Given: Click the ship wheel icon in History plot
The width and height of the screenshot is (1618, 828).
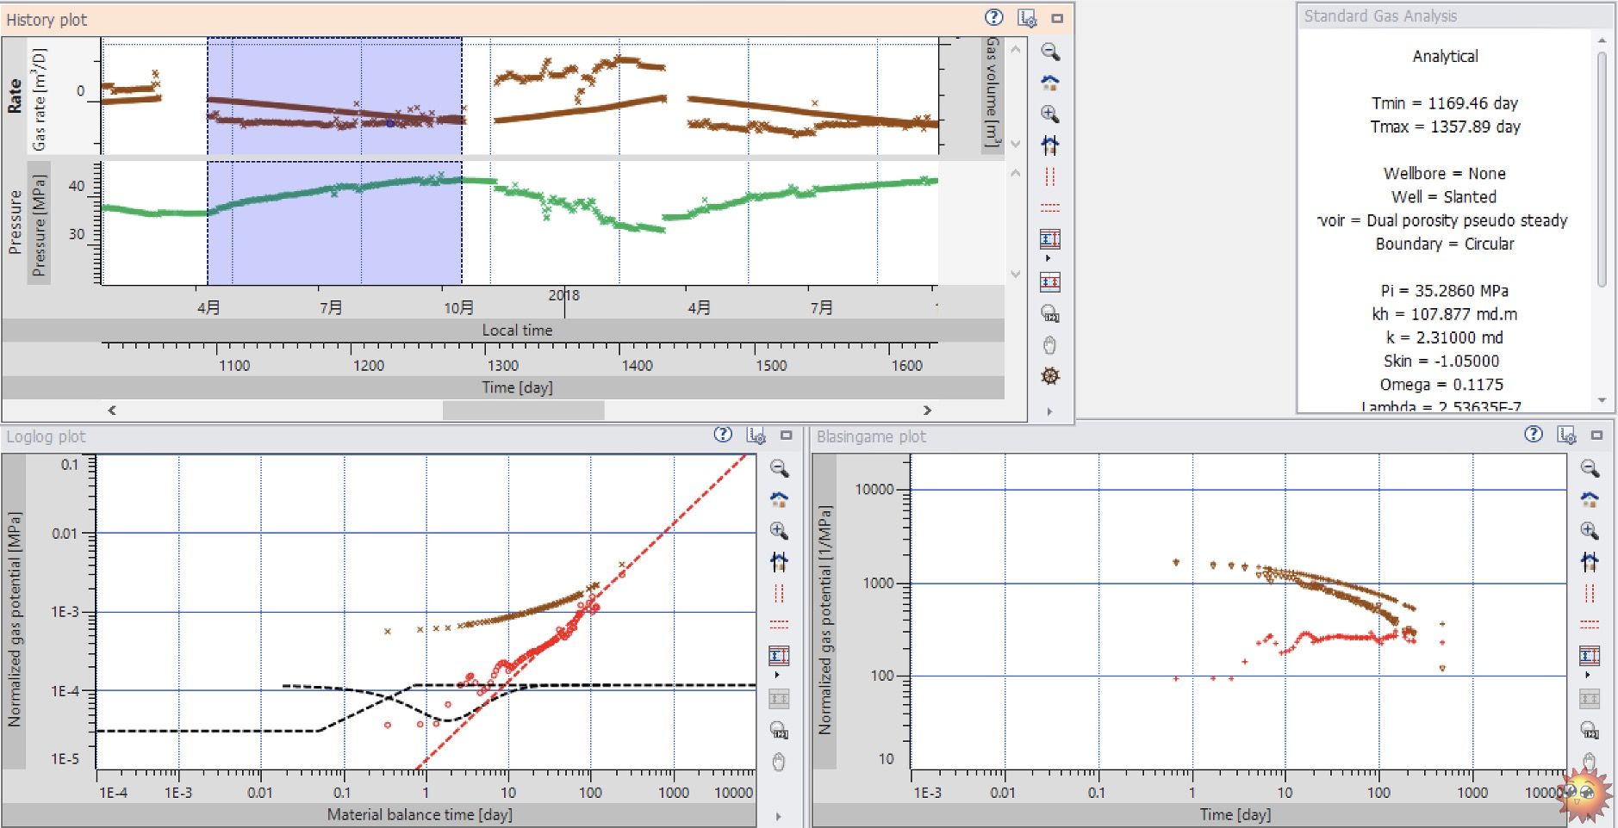Looking at the screenshot, I should tap(1050, 376).
